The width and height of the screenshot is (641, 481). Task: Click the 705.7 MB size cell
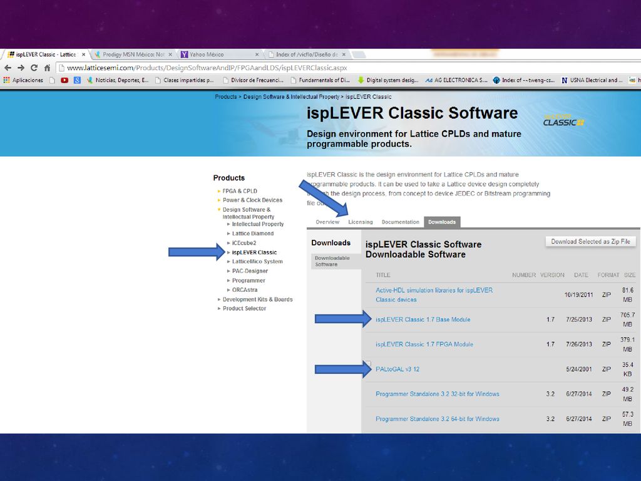point(627,319)
